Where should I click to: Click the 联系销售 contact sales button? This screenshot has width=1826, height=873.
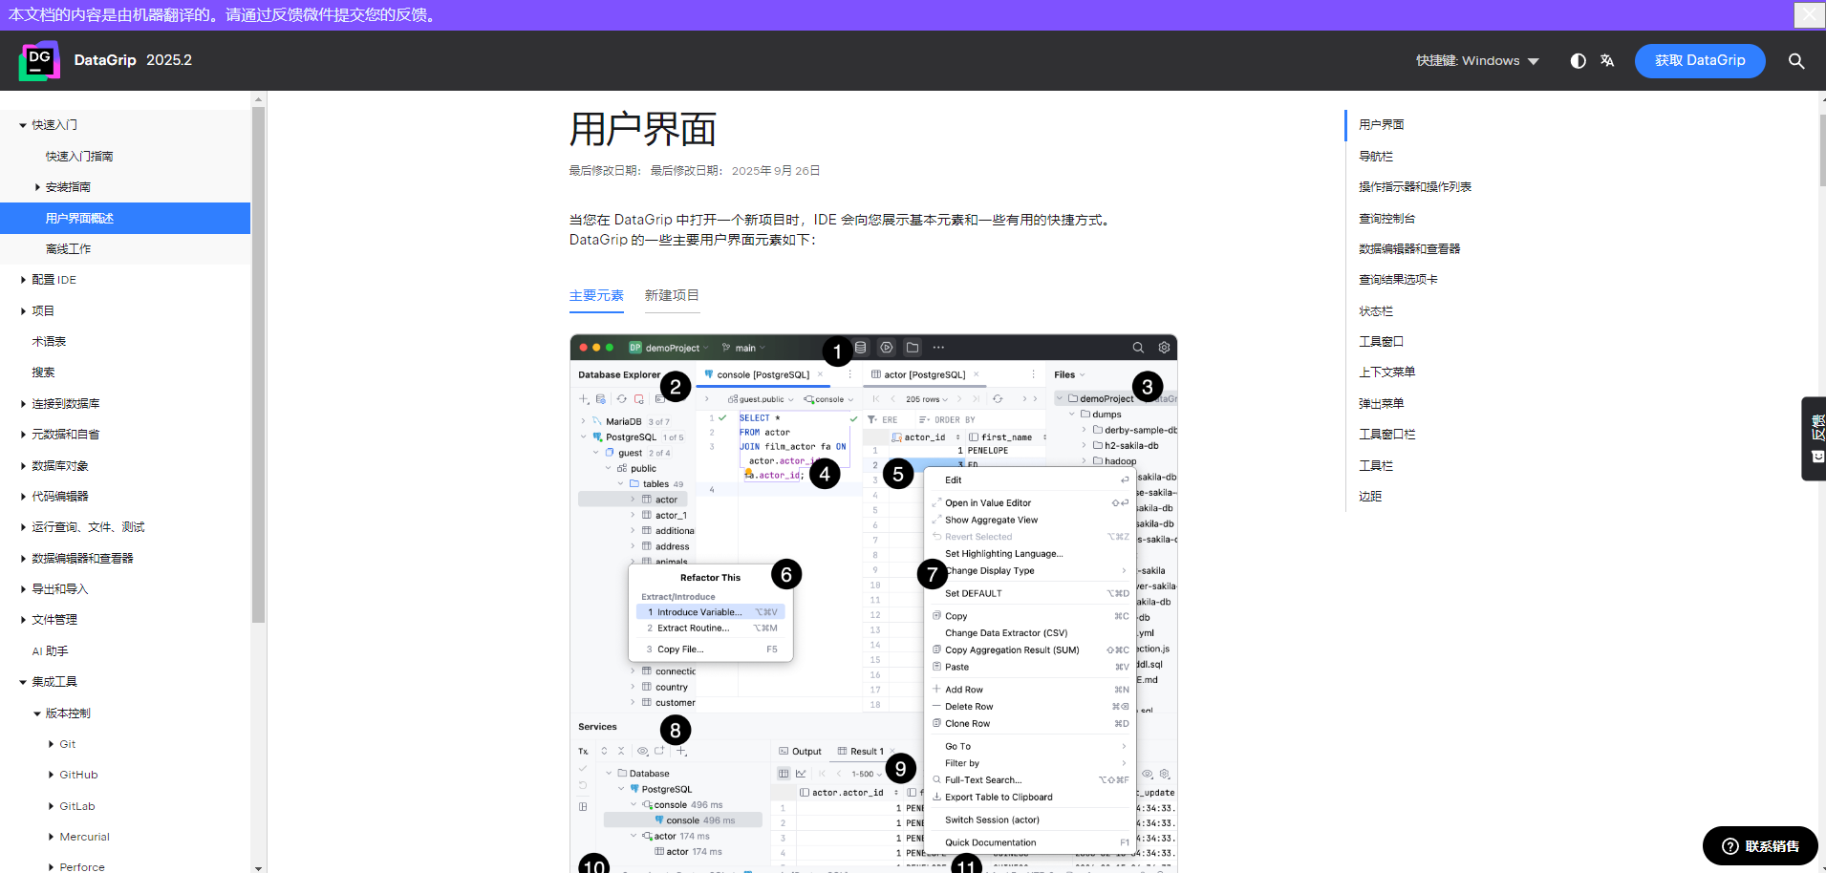coord(1760,846)
